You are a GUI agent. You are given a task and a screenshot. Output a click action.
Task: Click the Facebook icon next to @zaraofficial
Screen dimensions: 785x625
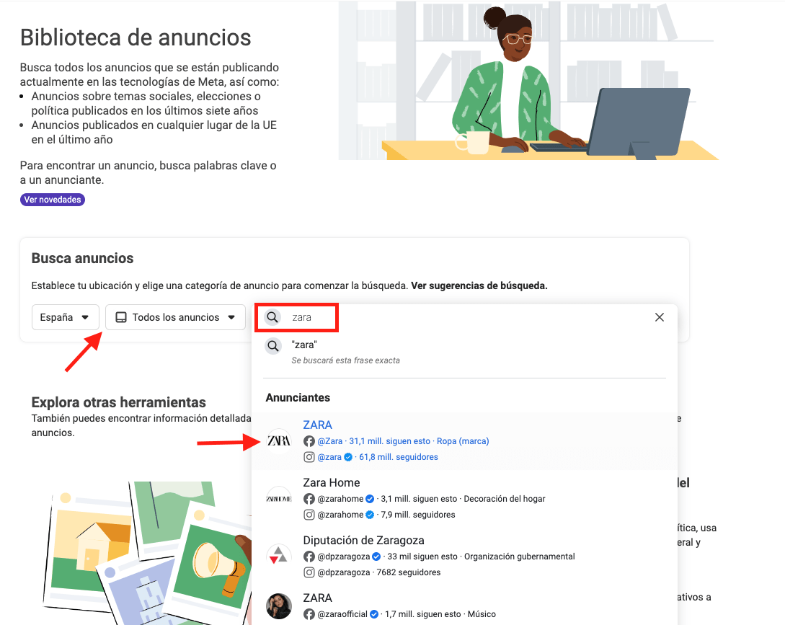[309, 614]
